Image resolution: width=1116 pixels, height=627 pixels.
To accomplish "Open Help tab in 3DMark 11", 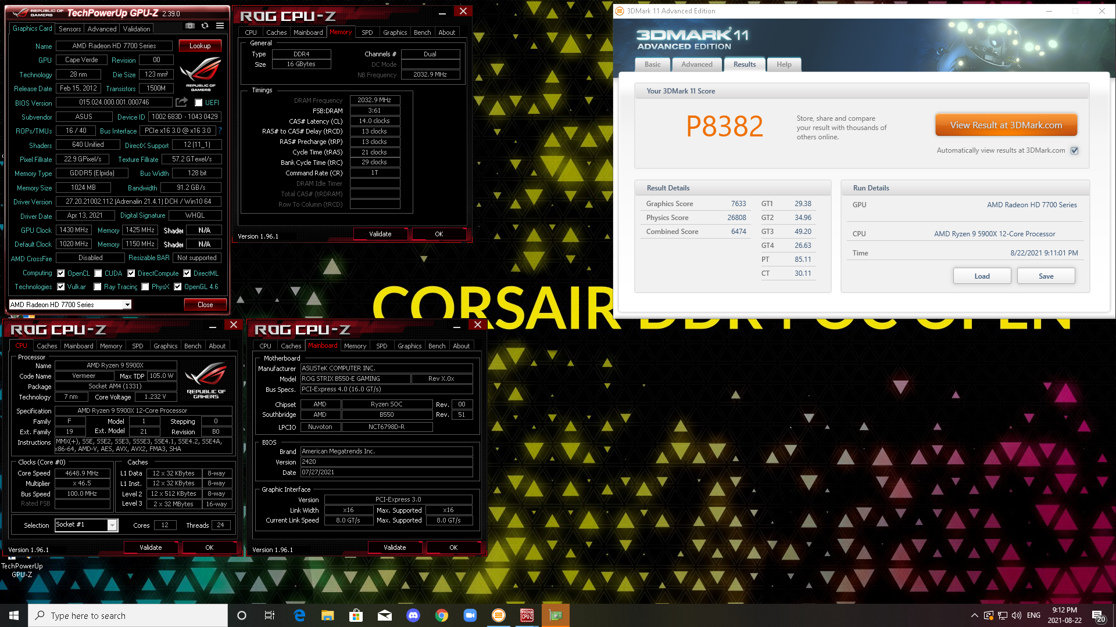I will [784, 64].
